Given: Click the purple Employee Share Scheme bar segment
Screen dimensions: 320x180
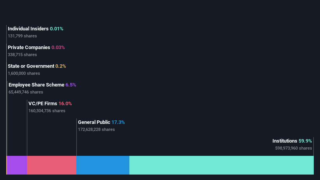Looking at the screenshot, I should [17, 165].
